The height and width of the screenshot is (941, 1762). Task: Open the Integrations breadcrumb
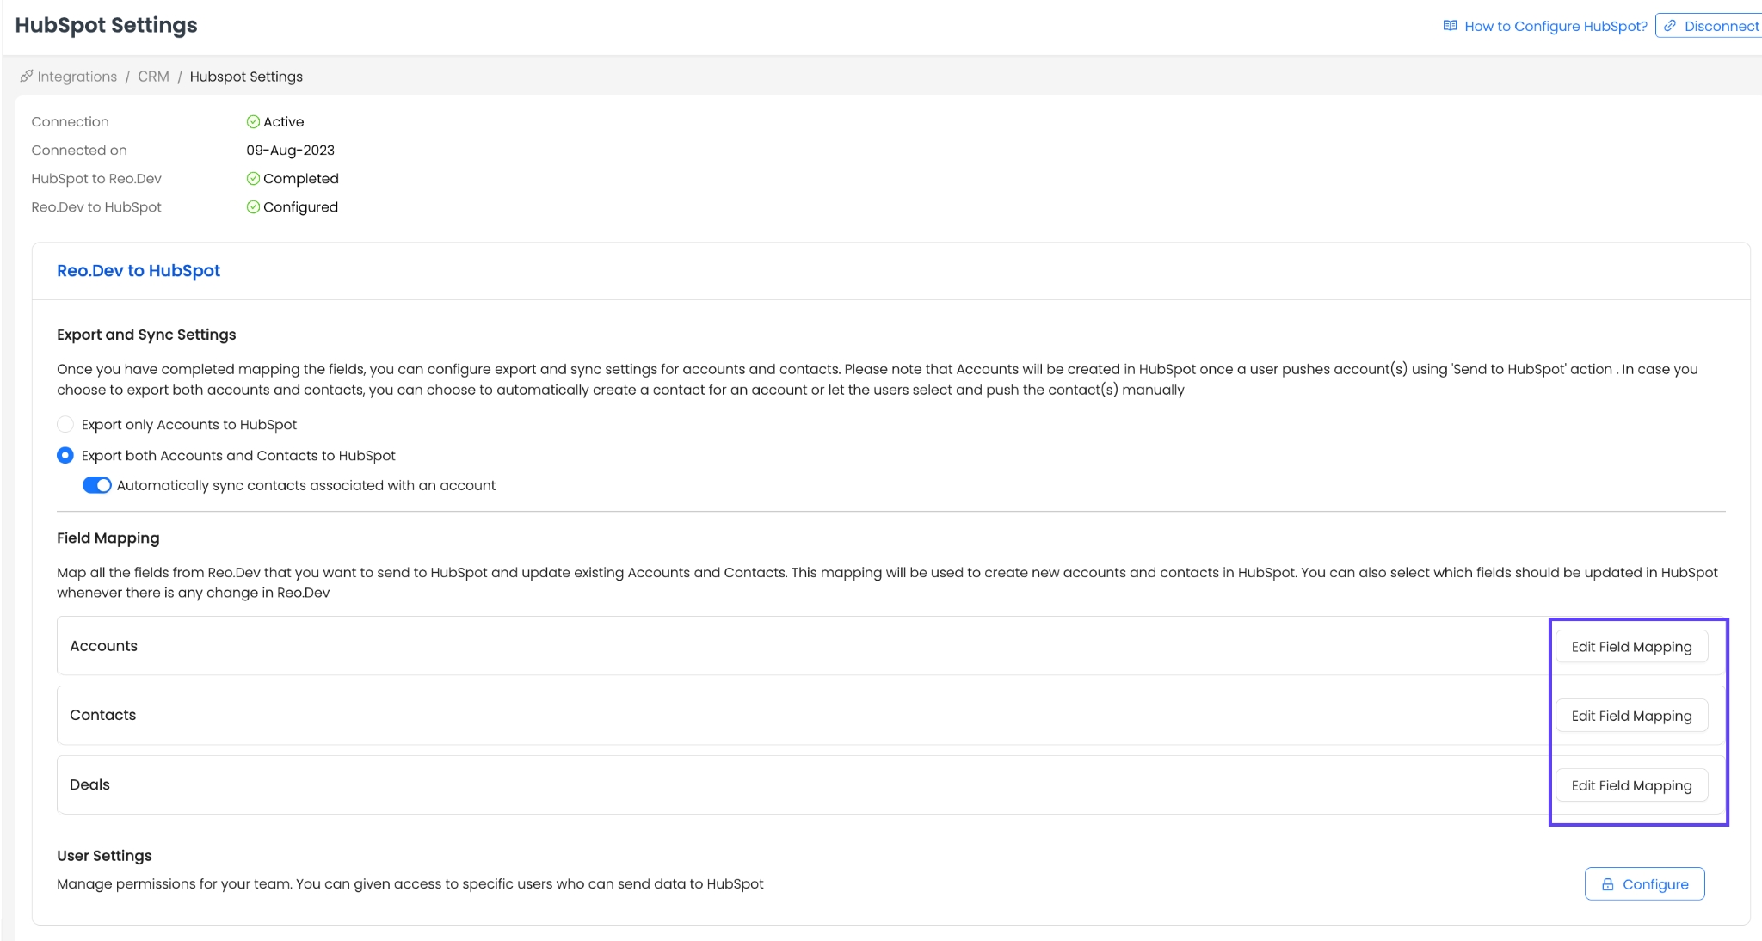click(x=77, y=77)
